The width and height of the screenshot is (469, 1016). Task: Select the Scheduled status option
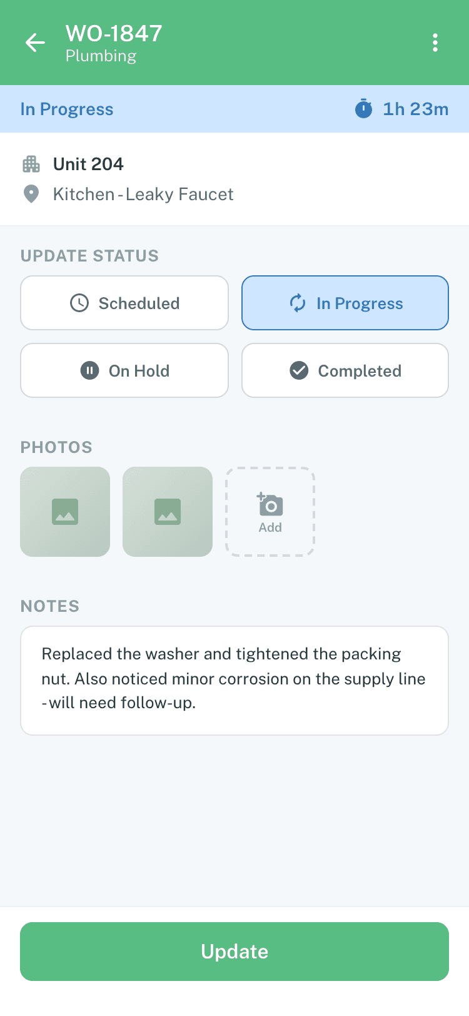click(x=124, y=303)
